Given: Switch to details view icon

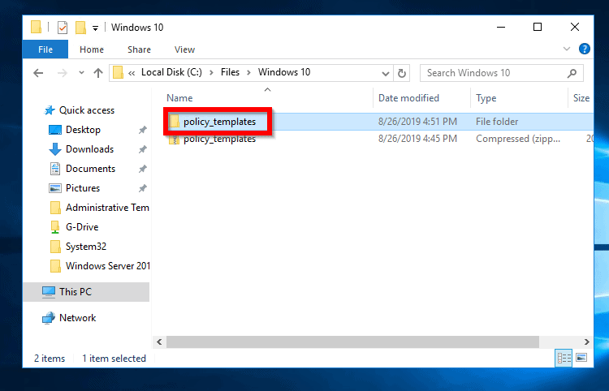Looking at the screenshot, I should coord(564,358).
